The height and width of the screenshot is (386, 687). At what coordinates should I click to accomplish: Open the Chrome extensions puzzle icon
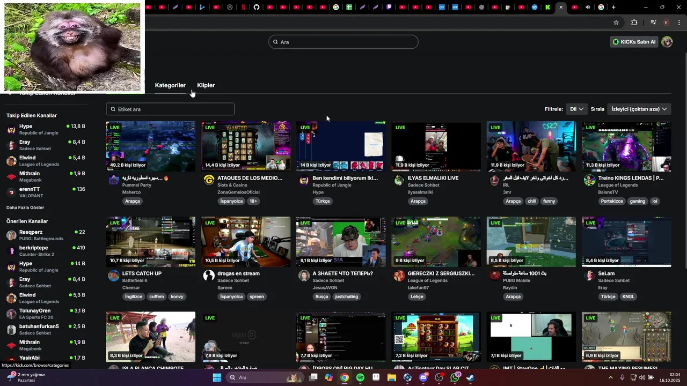[634, 23]
